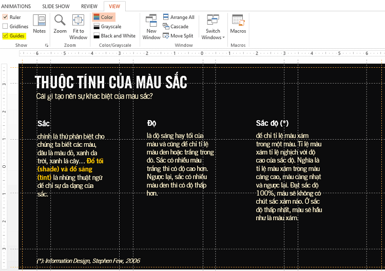The image size is (385, 271).
Task: Arrange All windows
Action: tap(179, 17)
